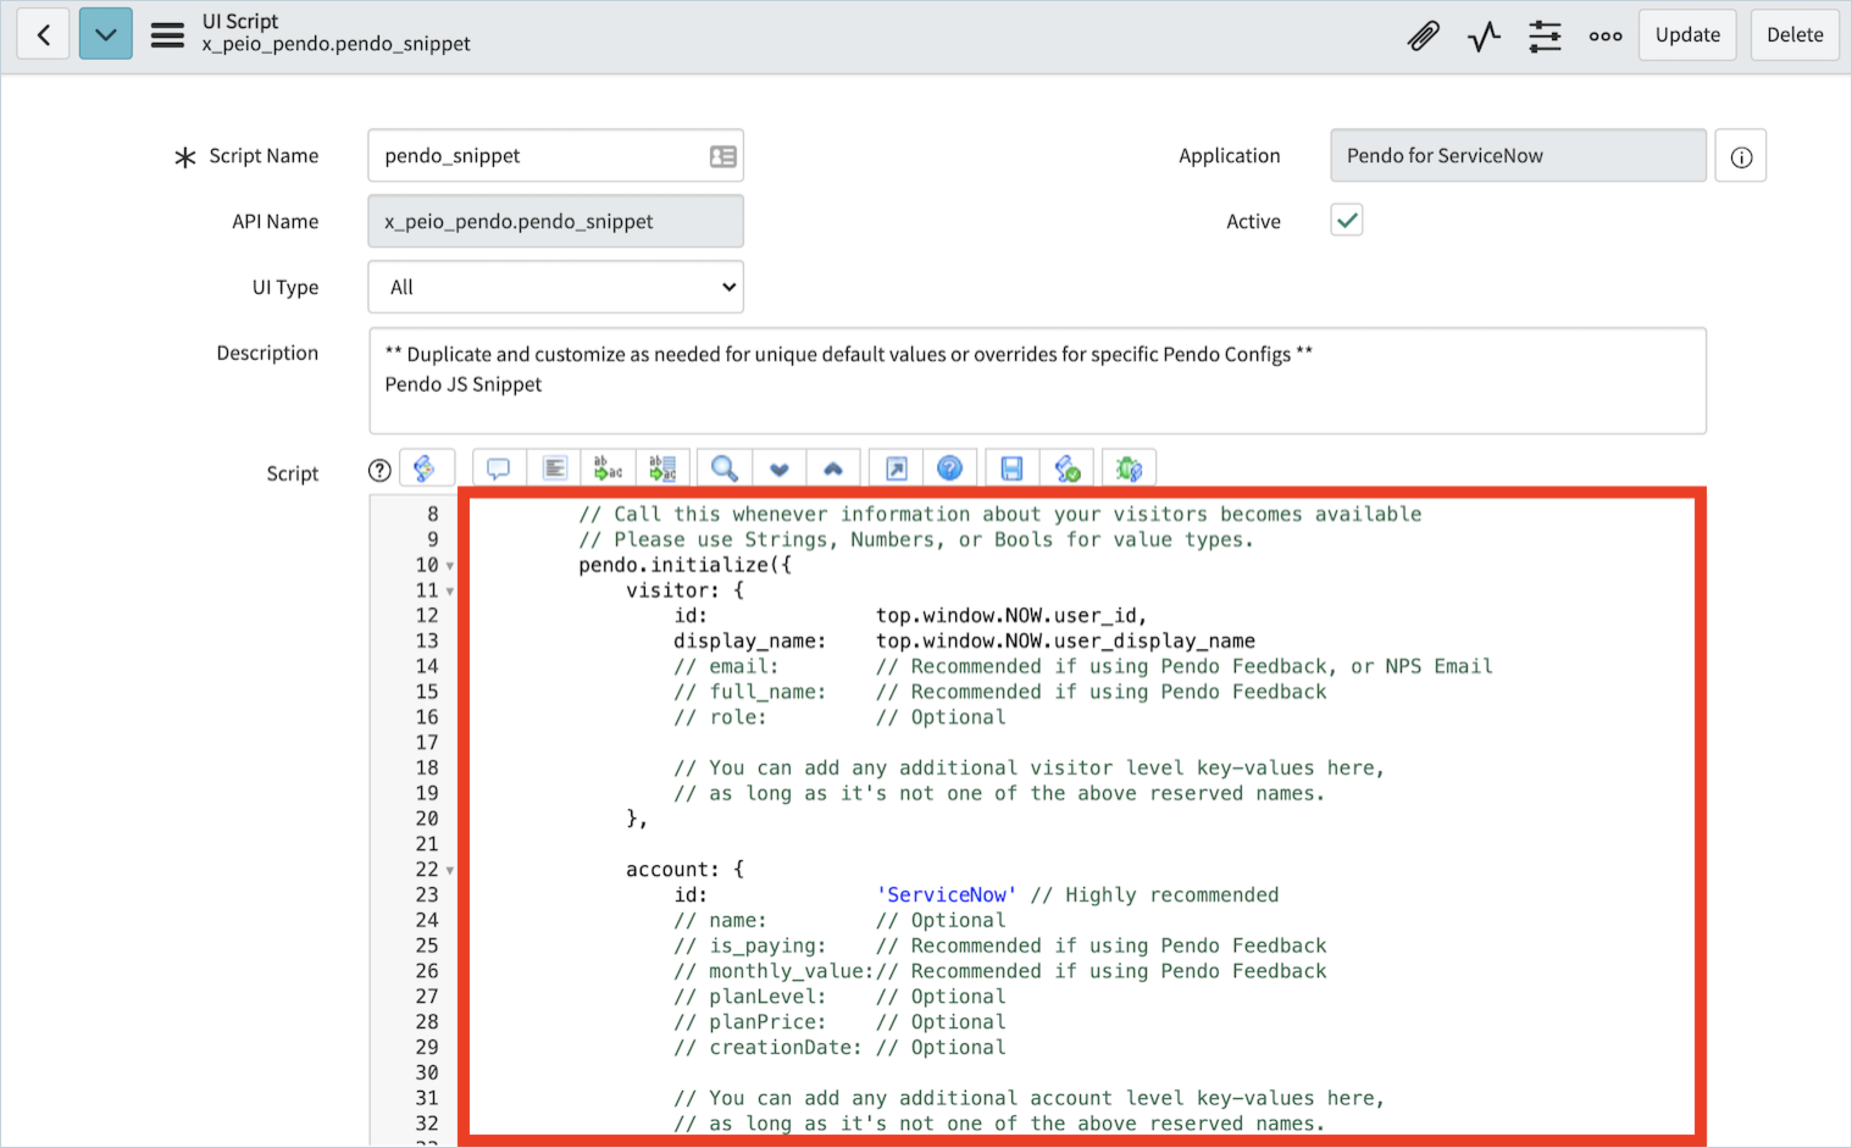
Task: Toggle full screen editor icon
Action: click(896, 468)
